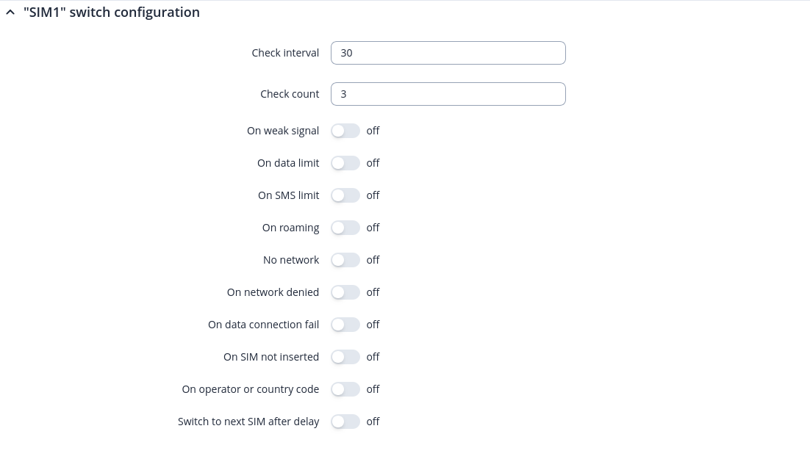Click the "No network" label text
Screen dimensions: 810x470
point(291,260)
